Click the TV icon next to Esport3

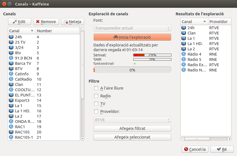pos(11,100)
